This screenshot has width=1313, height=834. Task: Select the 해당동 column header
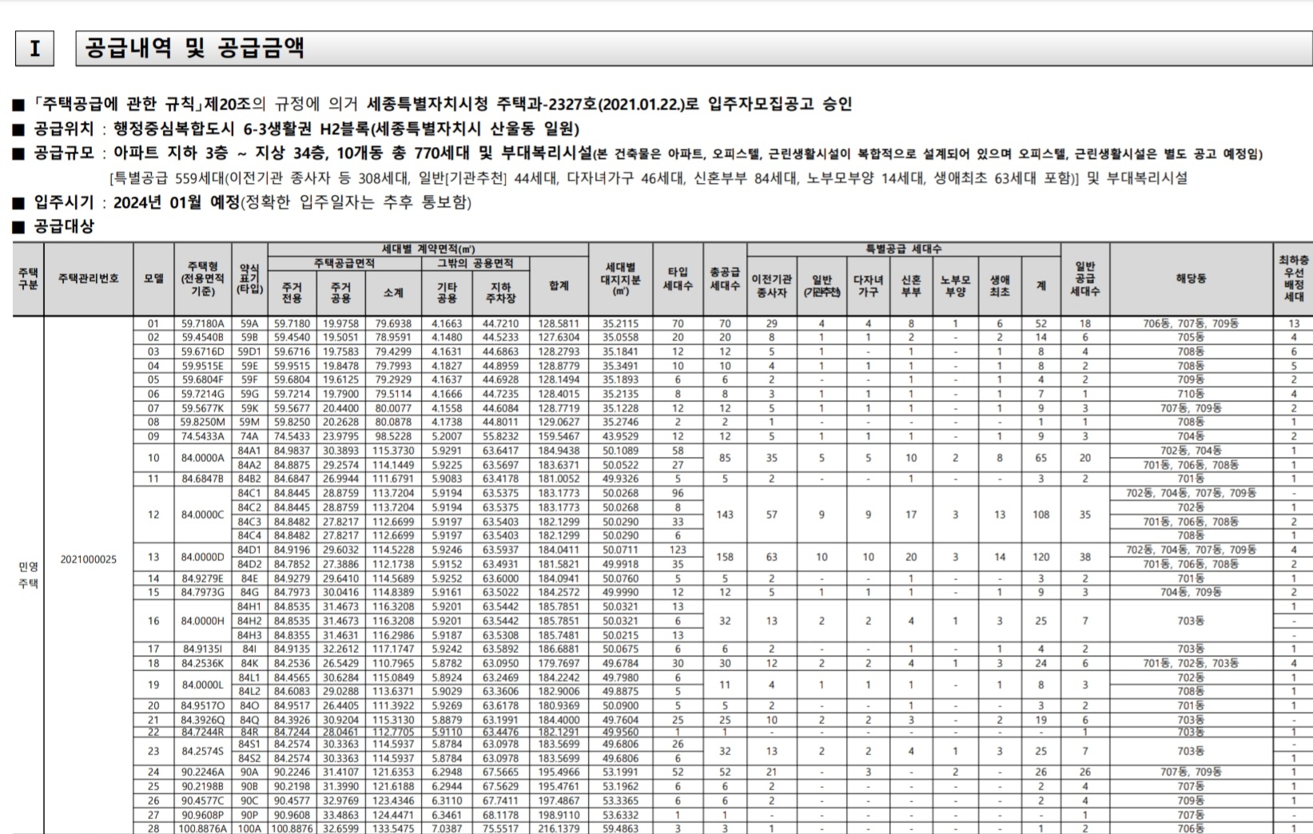point(1191,278)
